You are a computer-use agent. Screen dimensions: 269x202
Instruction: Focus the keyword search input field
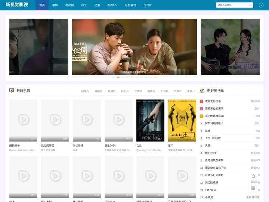(235, 5)
